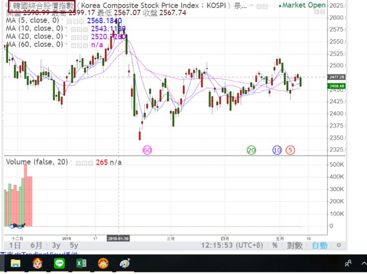Screen dimensions: 367x274
Task: Open the MA (10, close, 0) settings gear
Action: [x=80, y=30]
